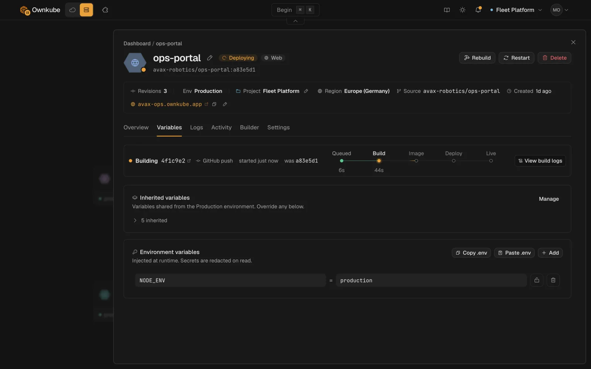Open the Settings tab

point(279,127)
